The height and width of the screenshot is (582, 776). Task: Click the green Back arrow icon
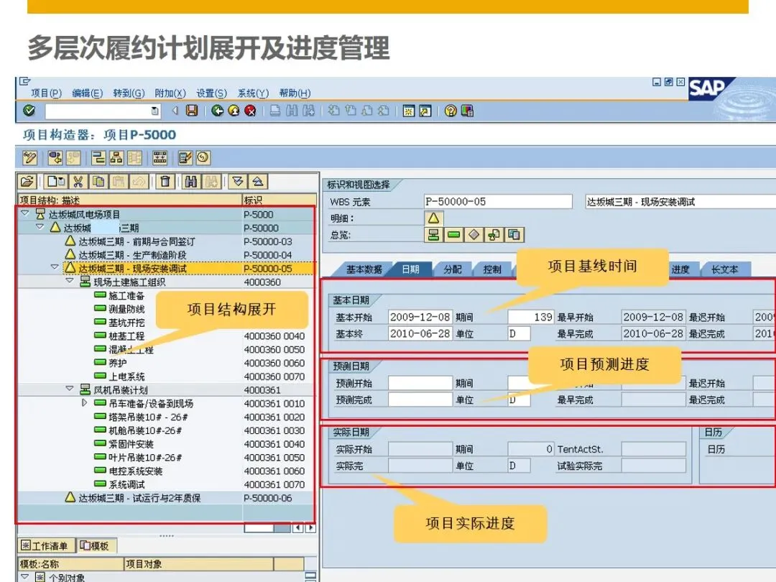pyautogui.click(x=217, y=111)
